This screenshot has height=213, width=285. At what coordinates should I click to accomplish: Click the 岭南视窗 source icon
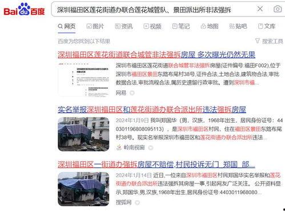coord(119,147)
